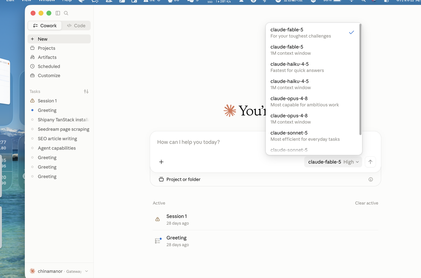Click the Clear active link

tap(367, 203)
